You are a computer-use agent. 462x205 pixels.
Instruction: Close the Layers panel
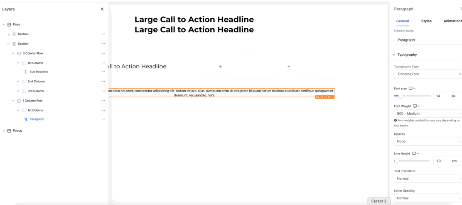pyautogui.click(x=102, y=9)
